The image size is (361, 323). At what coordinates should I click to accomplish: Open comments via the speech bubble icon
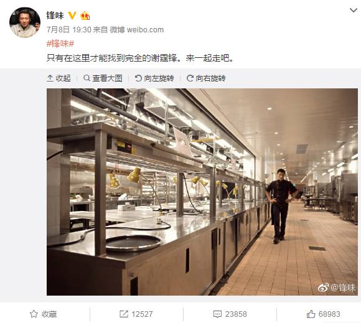217,314
